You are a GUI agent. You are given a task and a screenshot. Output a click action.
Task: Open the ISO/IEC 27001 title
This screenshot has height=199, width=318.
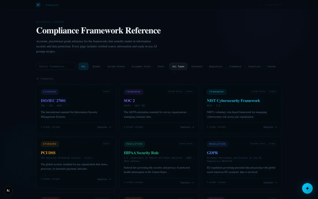coord(53,101)
